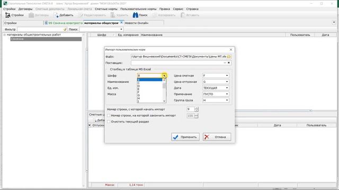This screenshot has width=339, height=190.
Task: Select option D in Шифр list
Action: 150,86
